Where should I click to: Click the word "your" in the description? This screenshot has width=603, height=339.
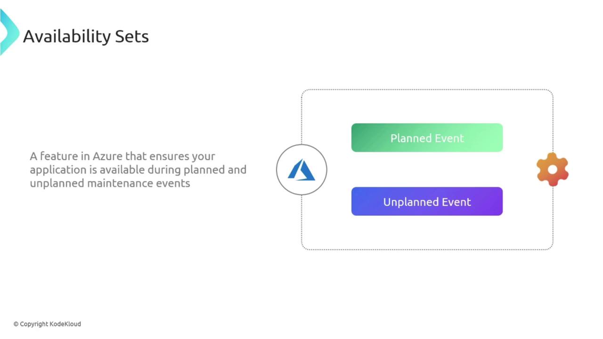pyautogui.click(x=203, y=156)
